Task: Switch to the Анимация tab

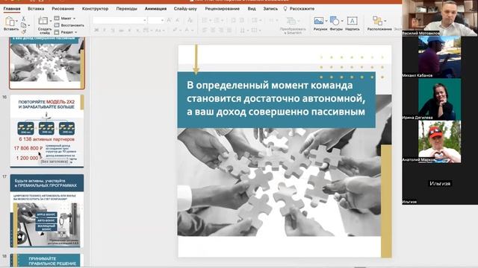Action: click(x=155, y=8)
